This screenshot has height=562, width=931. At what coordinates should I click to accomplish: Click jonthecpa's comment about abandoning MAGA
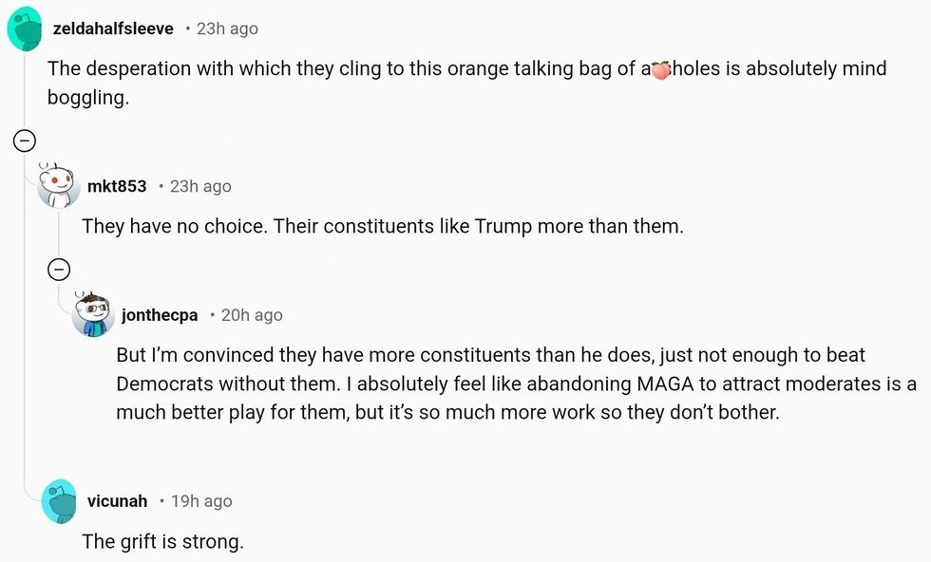click(516, 384)
